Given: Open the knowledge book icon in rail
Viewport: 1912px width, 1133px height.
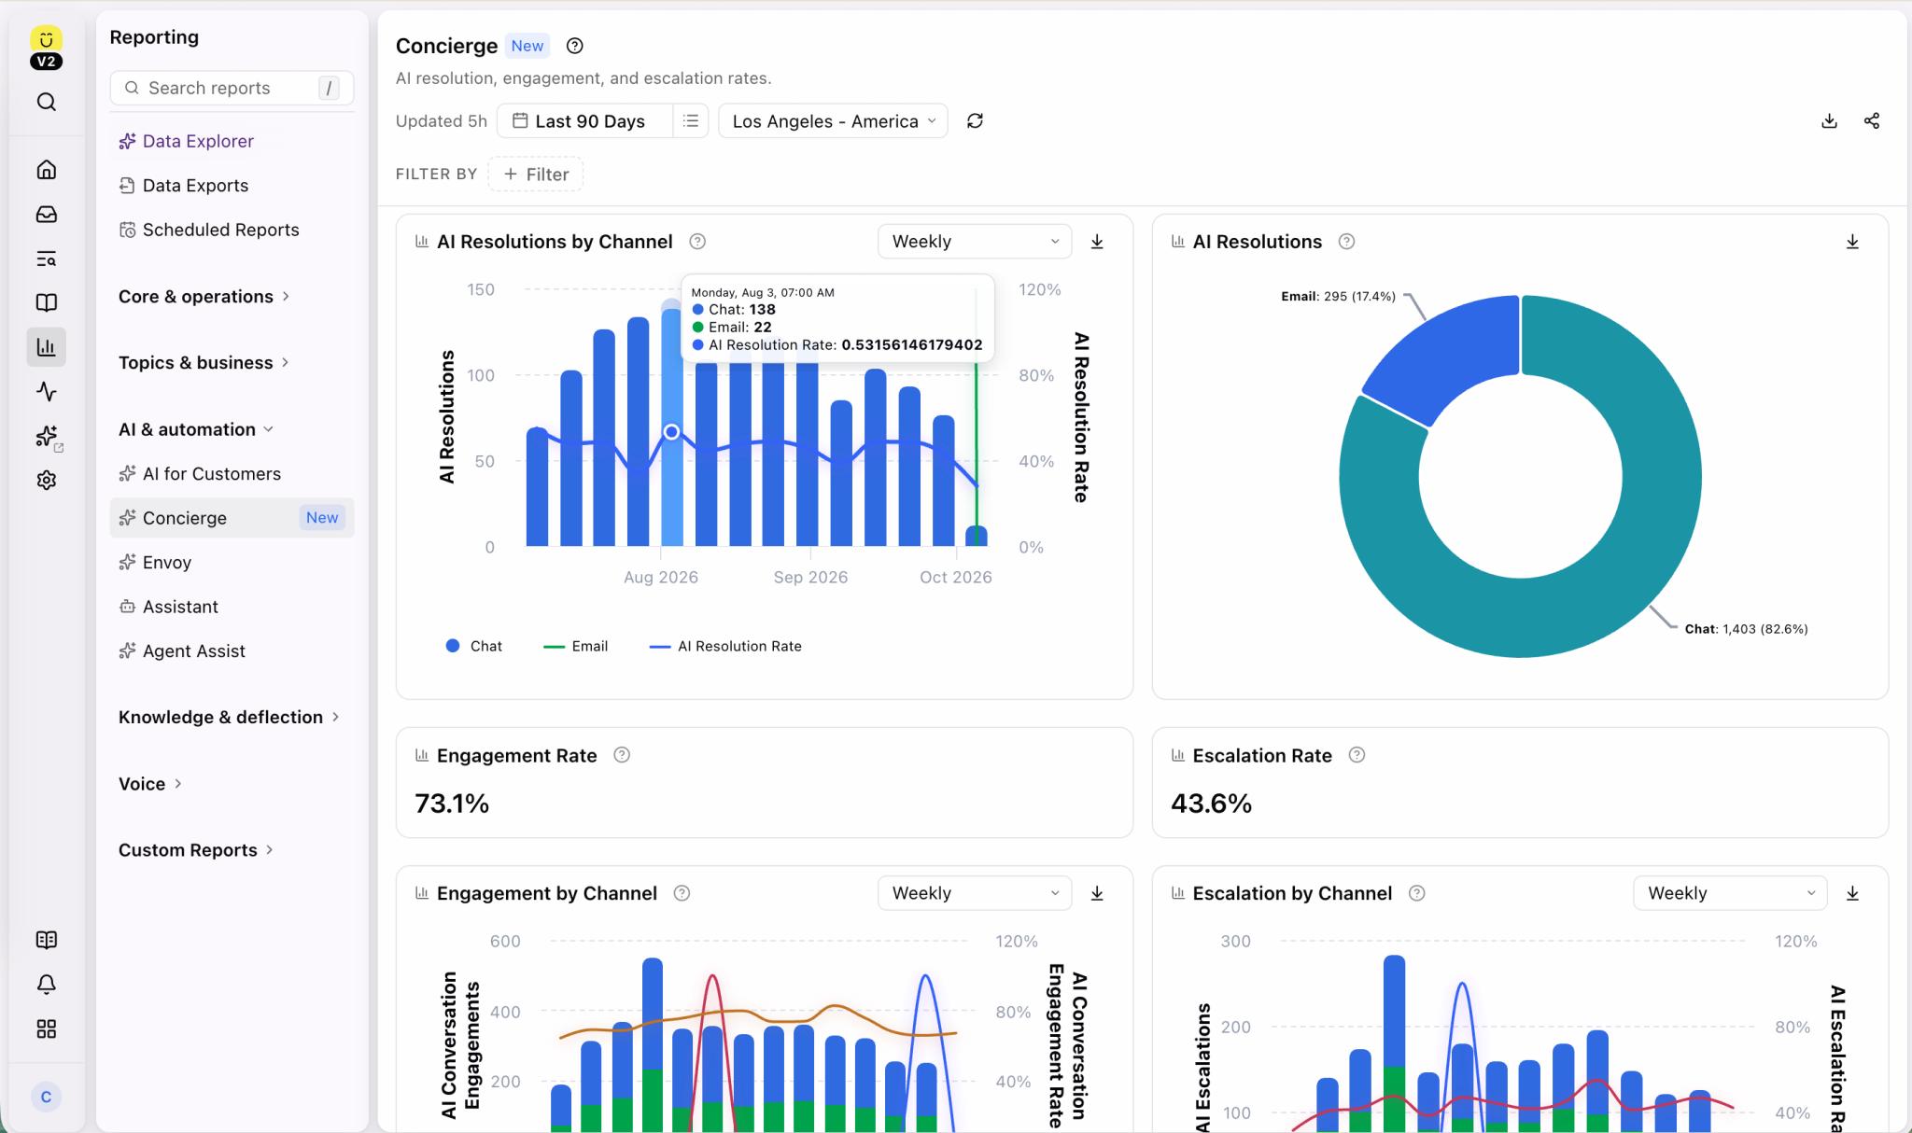Looking at the screenshot, I should 46,302.
